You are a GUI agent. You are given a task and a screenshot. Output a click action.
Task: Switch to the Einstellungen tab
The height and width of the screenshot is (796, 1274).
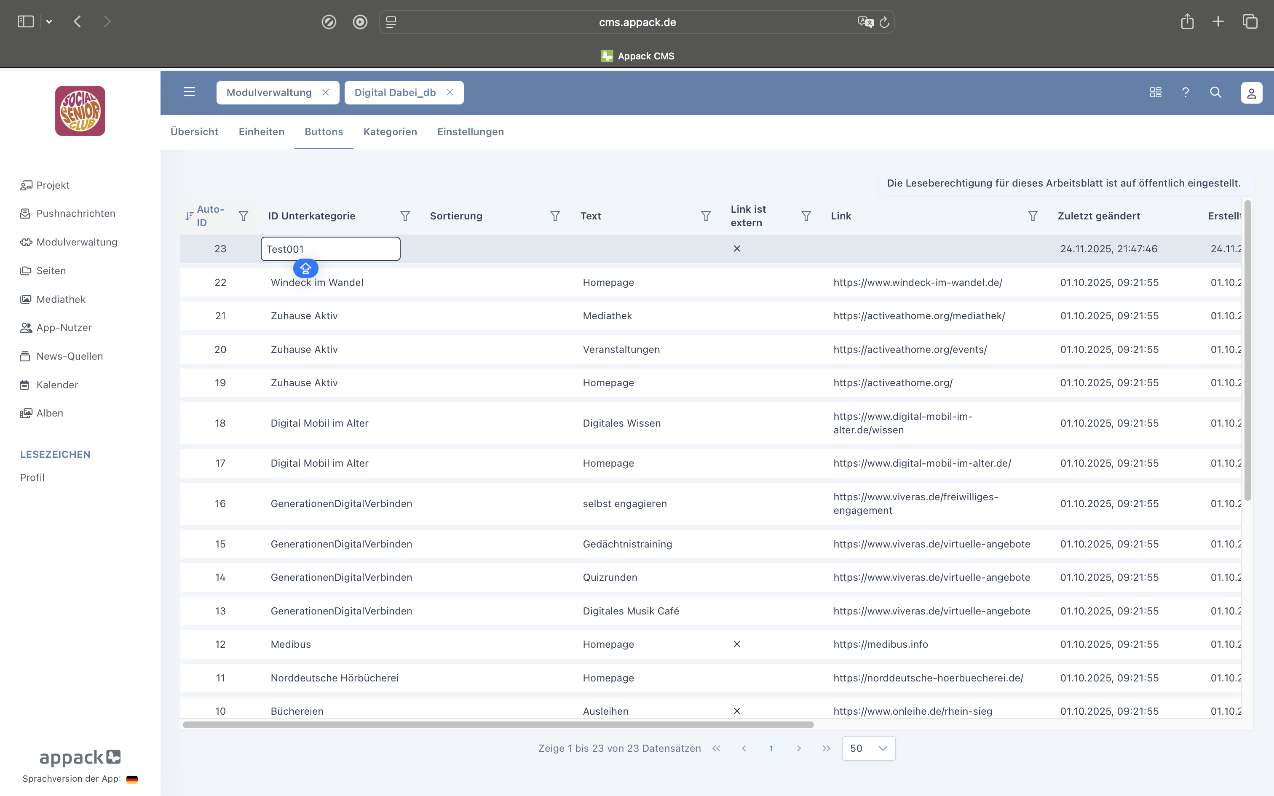(470, 131)
